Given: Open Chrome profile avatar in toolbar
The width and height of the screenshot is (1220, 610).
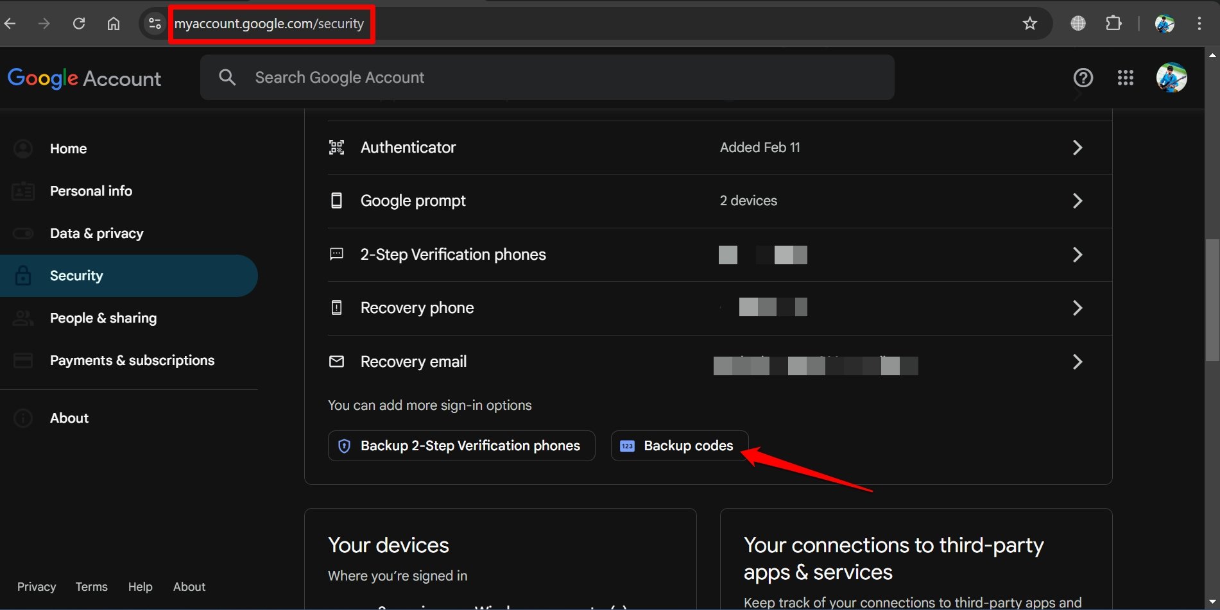Looking at the screenshot, I should [1165, 24].
